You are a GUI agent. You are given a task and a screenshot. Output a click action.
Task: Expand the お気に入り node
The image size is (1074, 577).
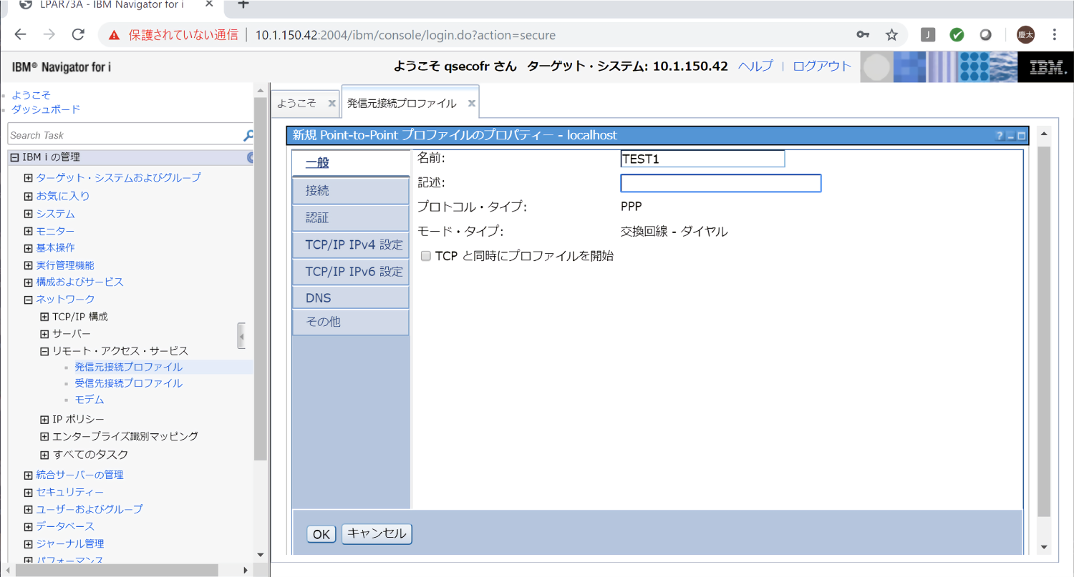click(x=29, y=196)
